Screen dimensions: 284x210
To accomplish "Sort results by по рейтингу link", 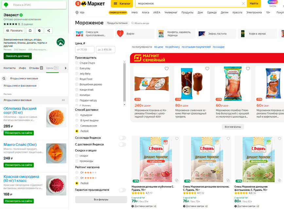I will tap(172, 47).
